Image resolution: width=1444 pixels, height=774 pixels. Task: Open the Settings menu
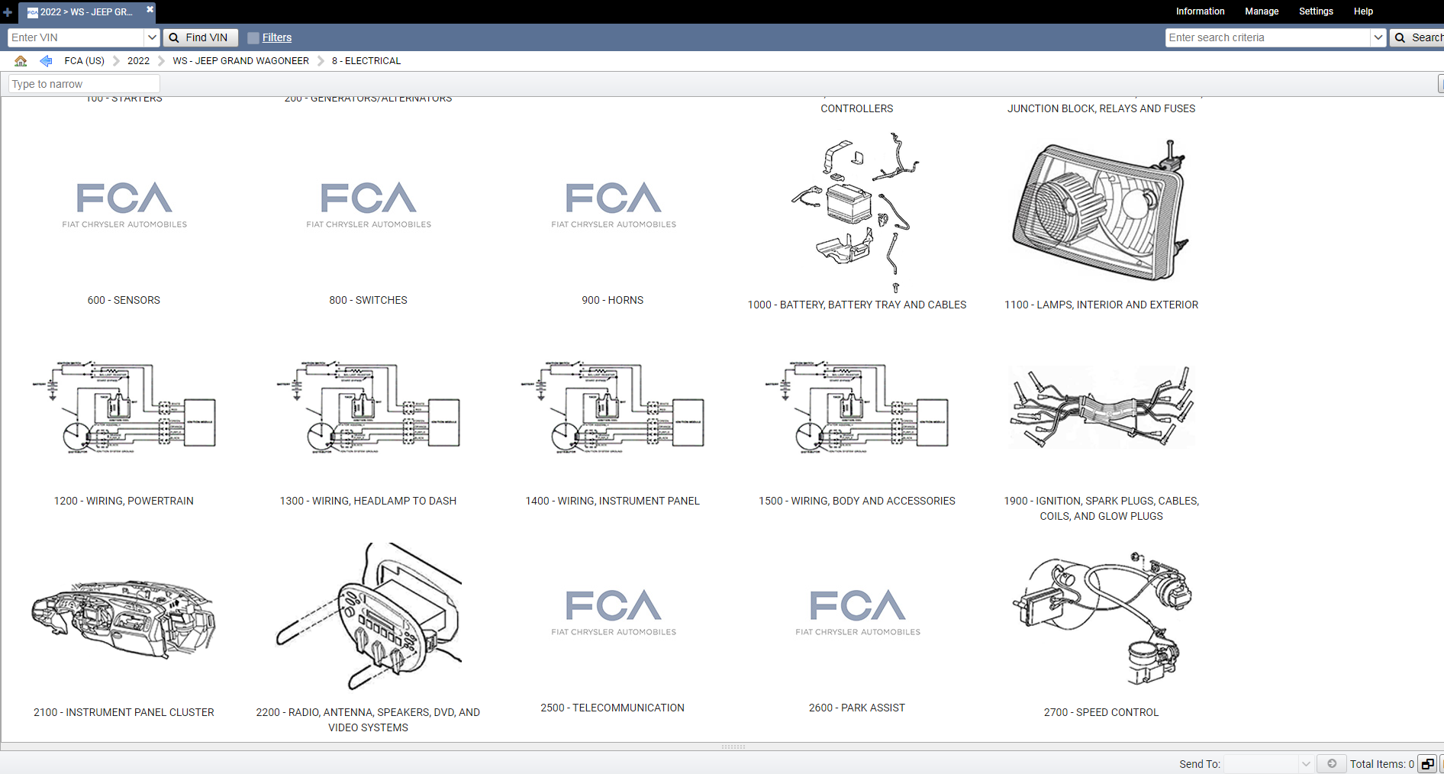[1315, 11]
